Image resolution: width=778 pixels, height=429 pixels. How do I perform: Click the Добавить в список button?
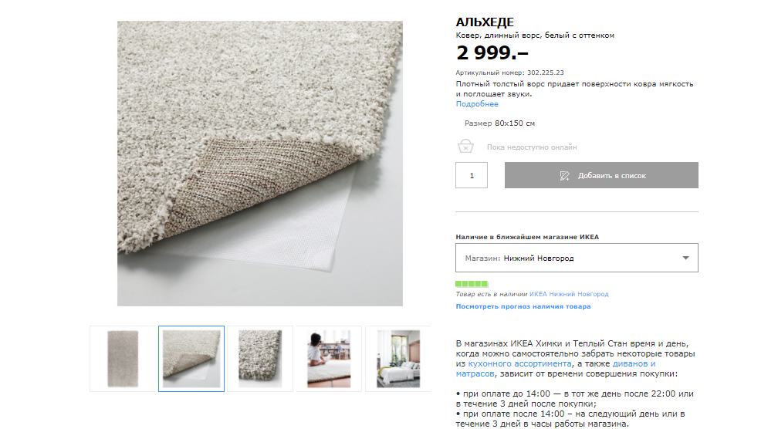pos(601,175)
